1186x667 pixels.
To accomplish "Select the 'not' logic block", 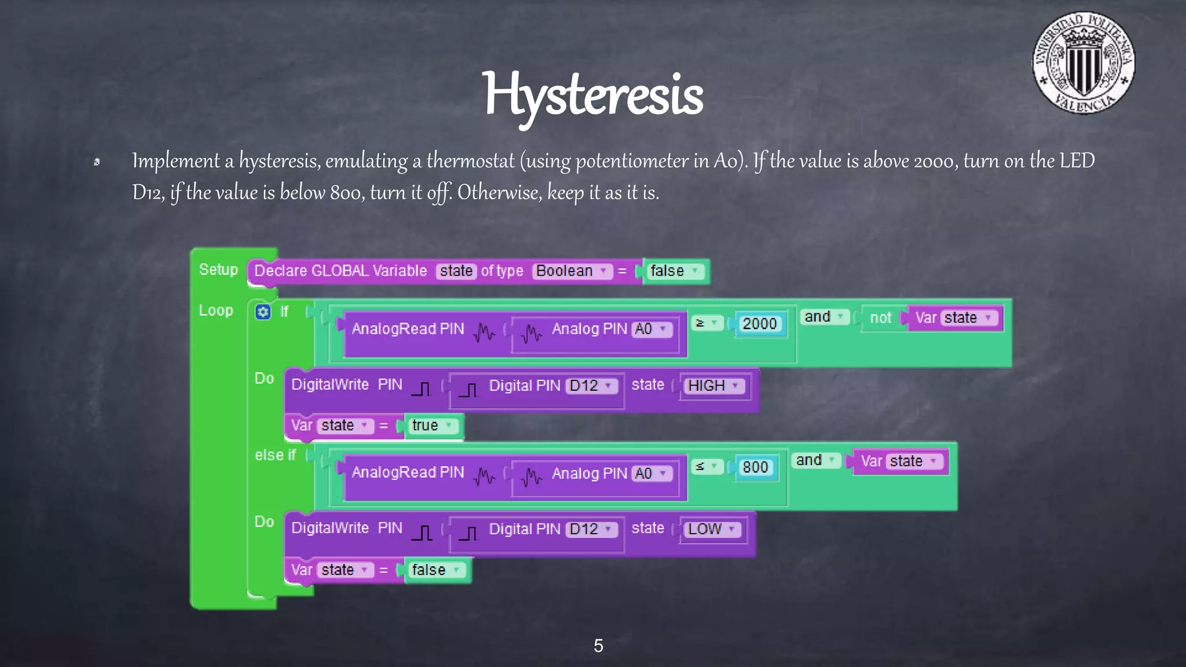I will pos(880,318).
